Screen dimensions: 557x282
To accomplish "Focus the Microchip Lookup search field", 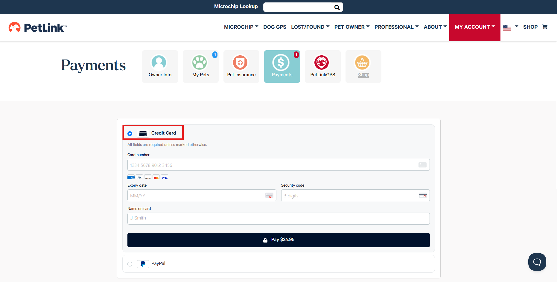I will (x=299, y=7).
